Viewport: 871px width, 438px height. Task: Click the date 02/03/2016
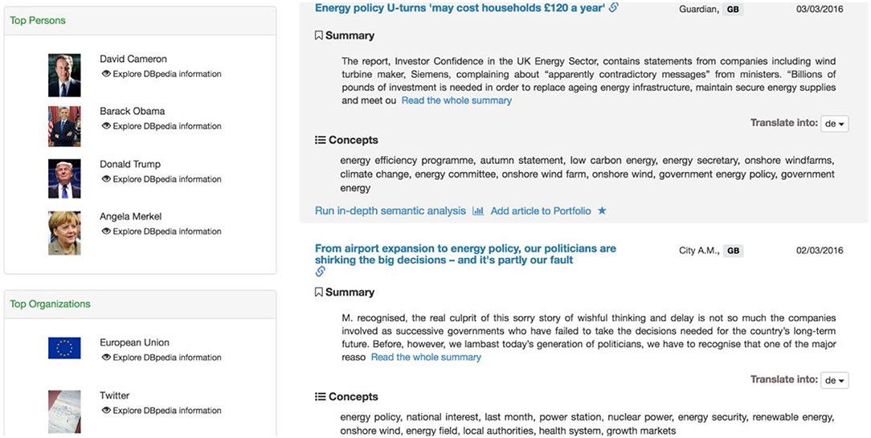point(820,251)
